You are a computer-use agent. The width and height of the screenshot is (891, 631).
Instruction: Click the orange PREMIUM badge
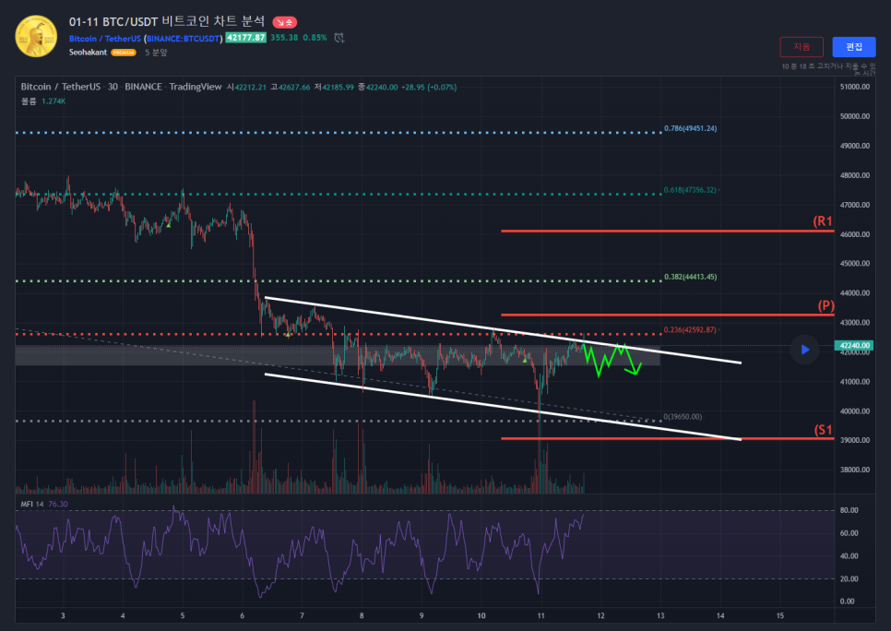coord(124,53)
